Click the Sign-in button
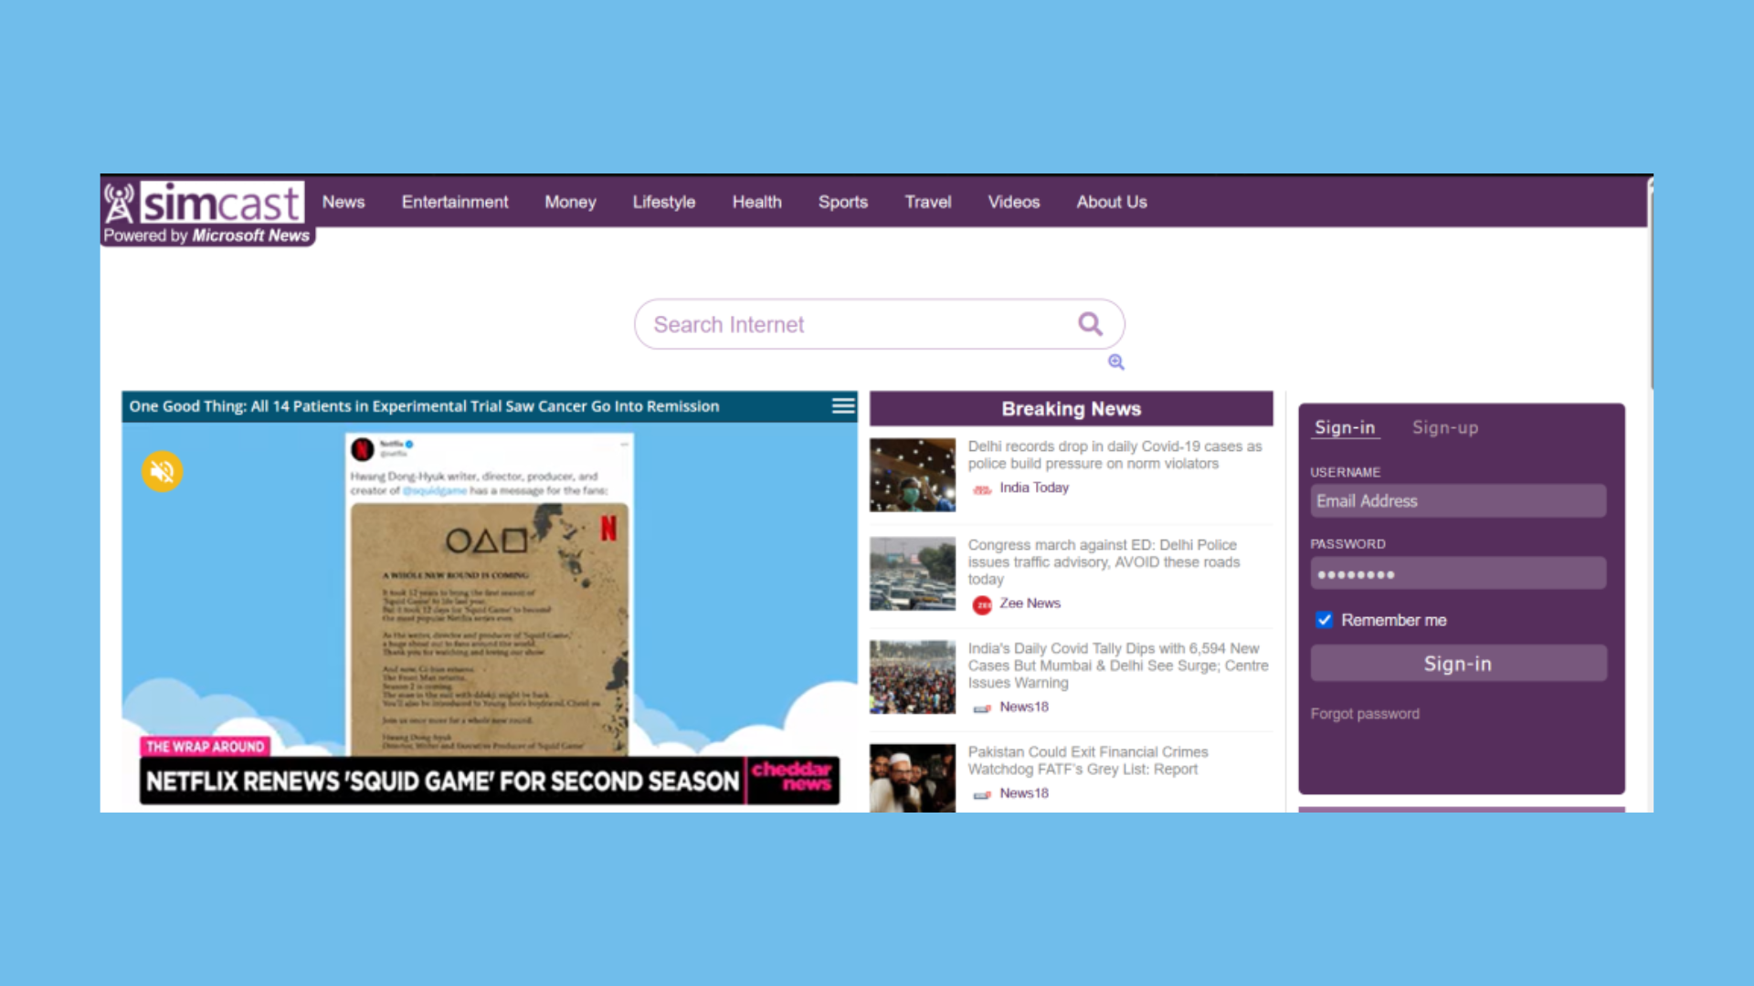1754x986 pixels. 1458,664
